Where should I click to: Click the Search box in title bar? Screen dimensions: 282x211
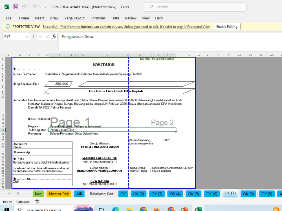(195, 7)
